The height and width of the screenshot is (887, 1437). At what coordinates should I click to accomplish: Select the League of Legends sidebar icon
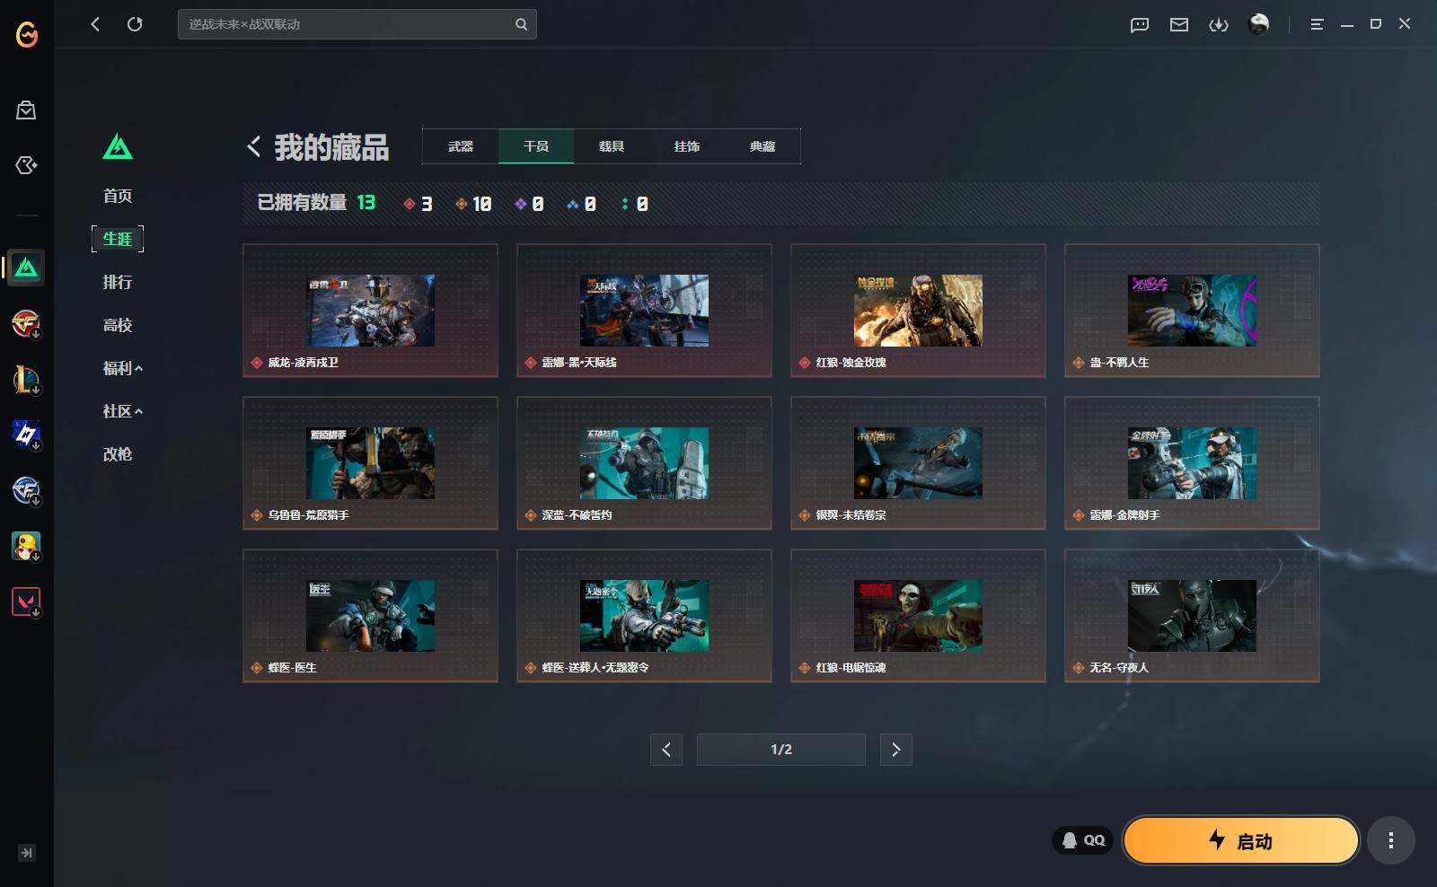(26, 379)
